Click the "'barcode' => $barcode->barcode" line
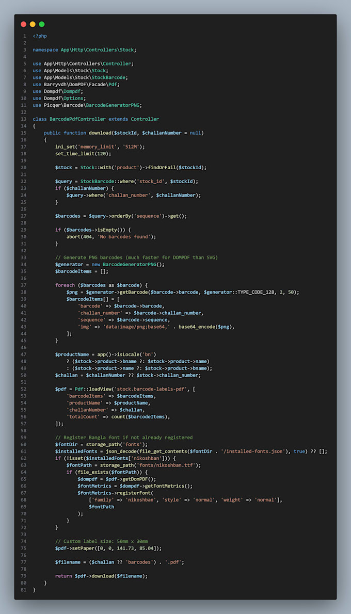This screenshot has height=614, width=351. pos(121,305)
